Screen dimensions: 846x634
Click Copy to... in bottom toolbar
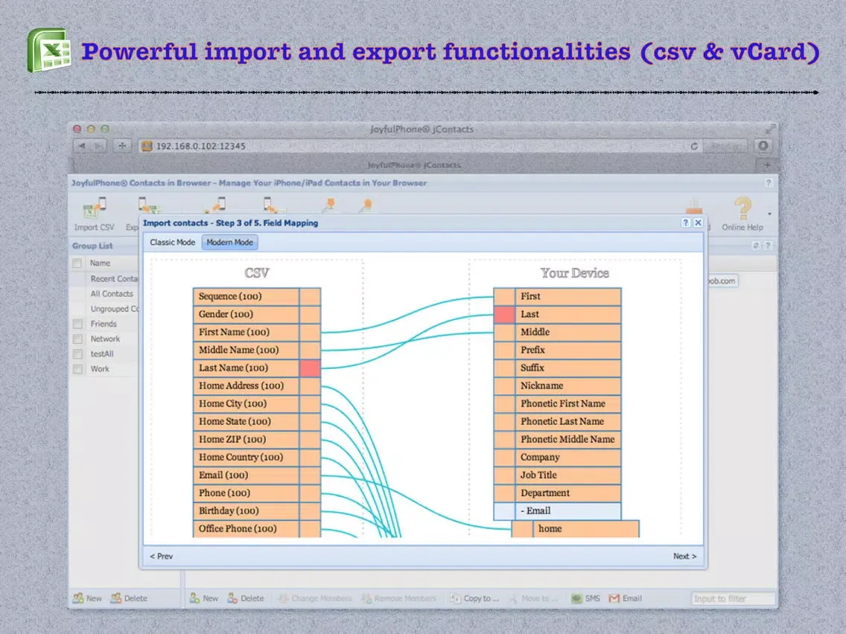click(x=475, y=598)
